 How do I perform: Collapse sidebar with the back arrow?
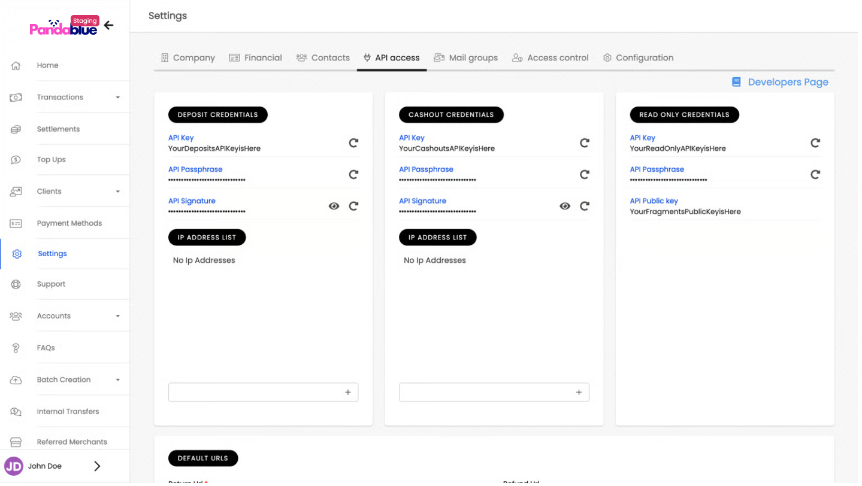pos(108,25)
